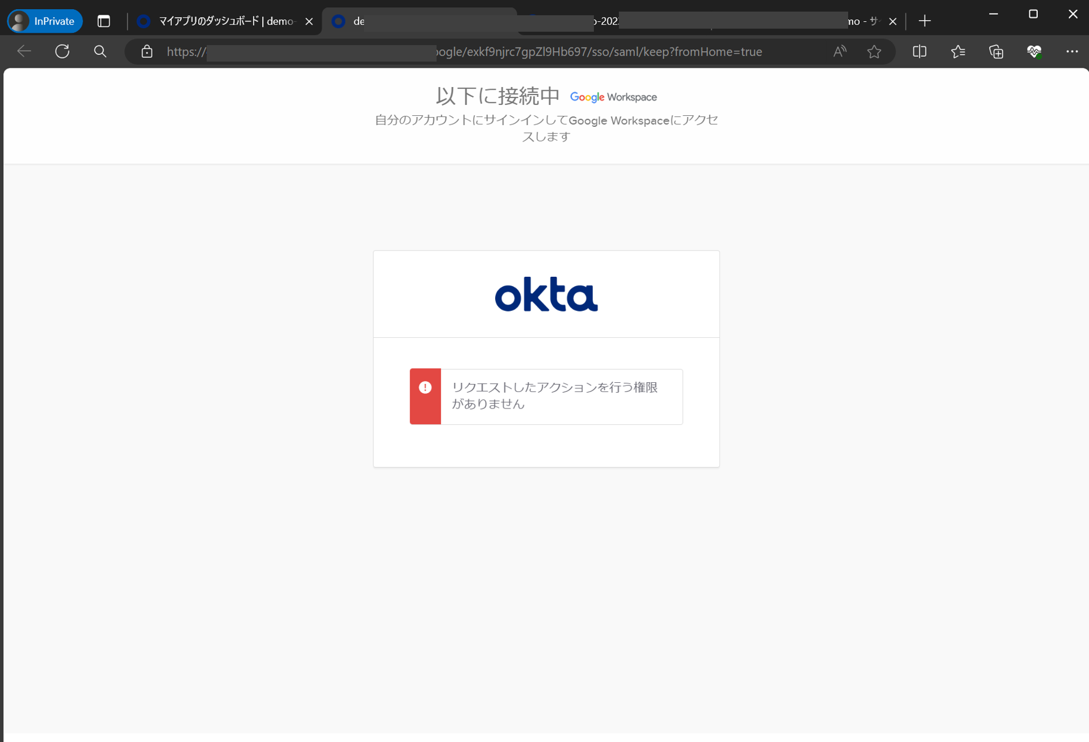Screen dimensions: 1089x742
Task: Click the red error exclamation icon
Action: [x=425, y=388]
